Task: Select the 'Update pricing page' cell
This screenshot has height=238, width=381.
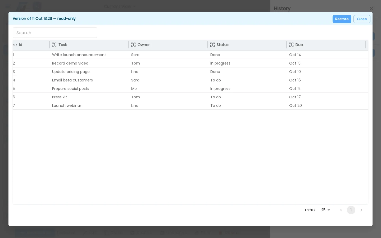Action: point(89,72)
